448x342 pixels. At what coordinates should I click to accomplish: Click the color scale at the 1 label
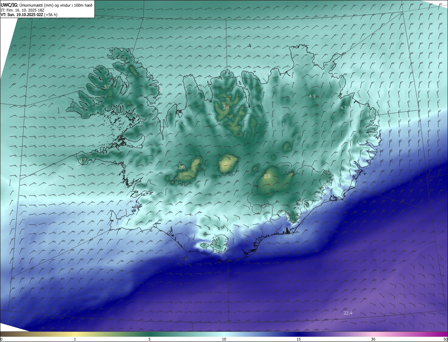click(x=75, y=339)
